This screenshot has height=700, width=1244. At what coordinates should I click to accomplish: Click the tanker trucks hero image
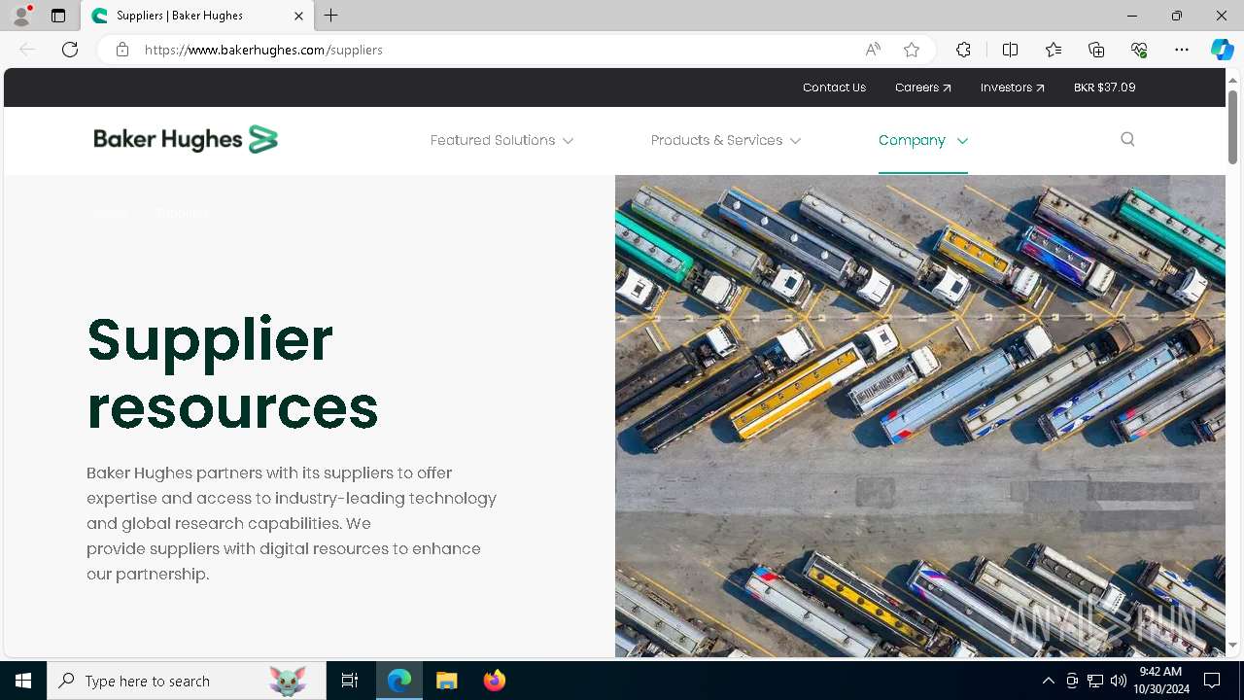tap(919, 416)
